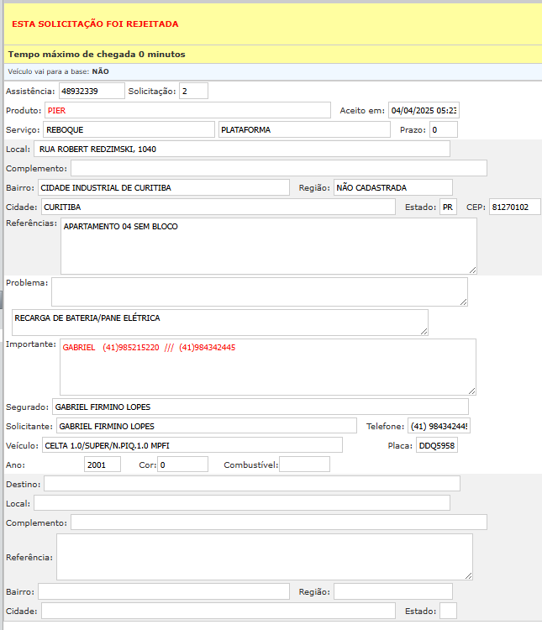Click the Prazo field
Image resolution: width=542 pixels, height=630 pixels.
pos(443,129)
